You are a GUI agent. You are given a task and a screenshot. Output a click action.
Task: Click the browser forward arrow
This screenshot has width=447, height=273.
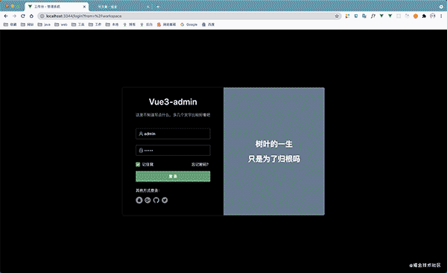pyautogui.click(x=15, y=16)
